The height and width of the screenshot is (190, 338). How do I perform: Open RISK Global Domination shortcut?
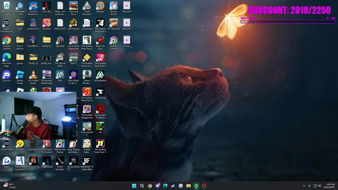tap(47, 146)
